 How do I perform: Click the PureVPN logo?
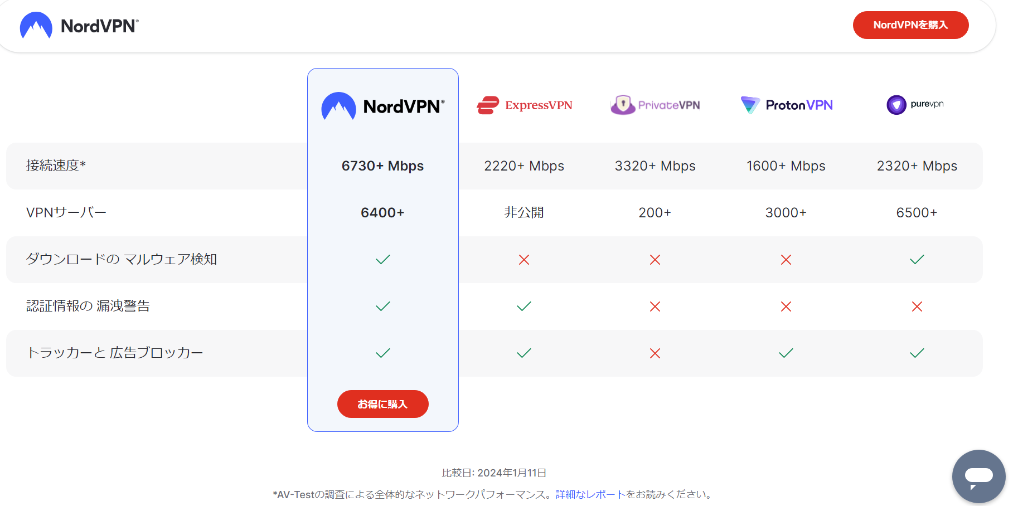pyautogui.click(x=915, y=104)
